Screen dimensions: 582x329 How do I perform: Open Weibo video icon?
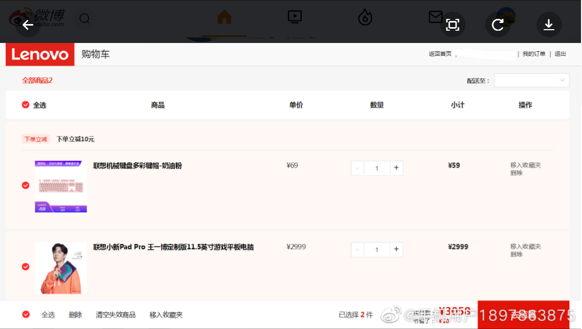click(x=295, y=17)
